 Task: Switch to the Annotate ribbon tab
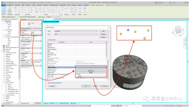[x=39, y=5]
